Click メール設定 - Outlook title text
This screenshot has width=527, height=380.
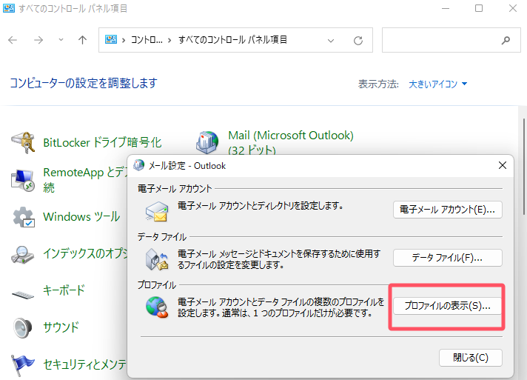187,166
